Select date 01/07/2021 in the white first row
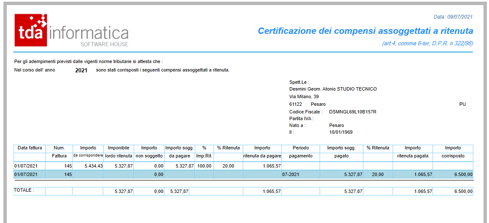This screenshot has width=489, height=223. (x=25, y=166)
